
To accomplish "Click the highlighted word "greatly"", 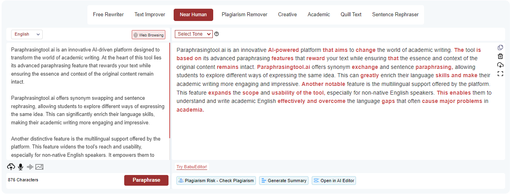I will coord(369,75).
